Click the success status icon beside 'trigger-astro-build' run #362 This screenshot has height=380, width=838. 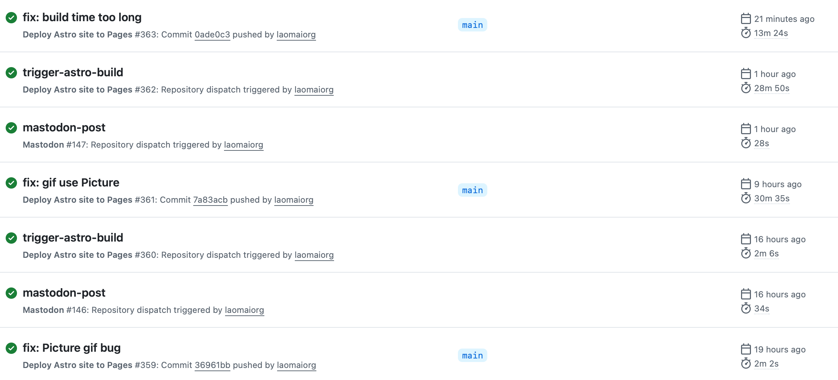click(x=12, y=73)
